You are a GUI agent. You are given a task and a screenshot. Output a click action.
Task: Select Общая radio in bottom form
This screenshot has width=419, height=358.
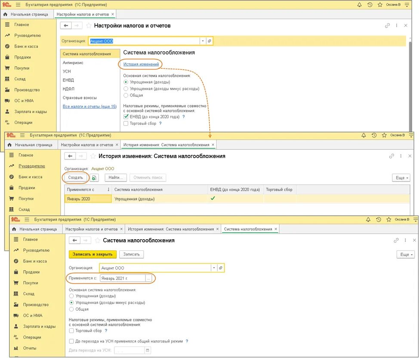71,309
